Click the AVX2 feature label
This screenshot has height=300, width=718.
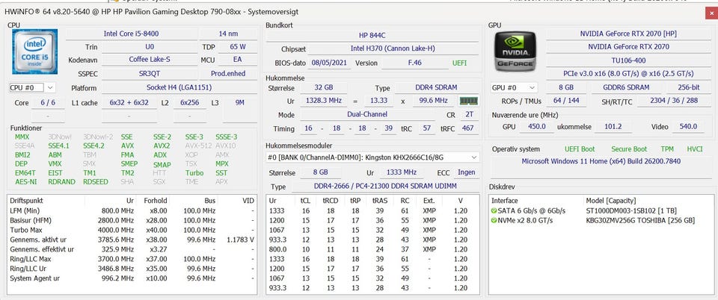click(162, 146)
